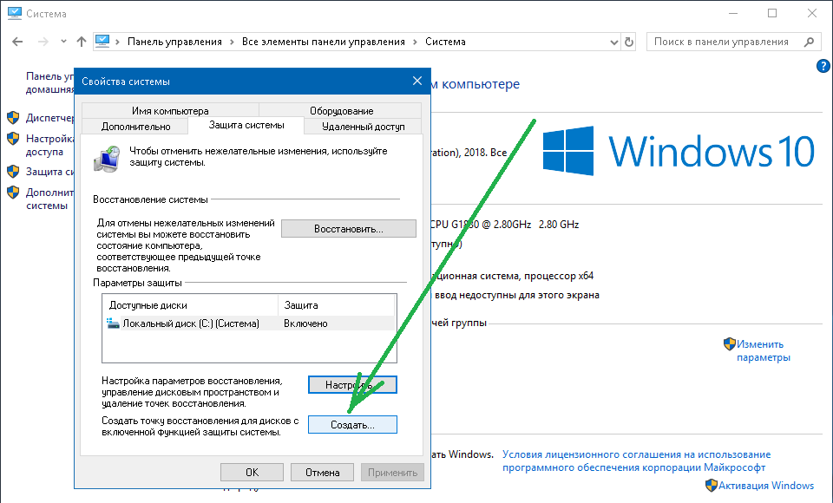Screen dimensions: 833x503
Task: Click 'Включено' protection status cell
Action: pyautogui.click(x=305, y=323)
